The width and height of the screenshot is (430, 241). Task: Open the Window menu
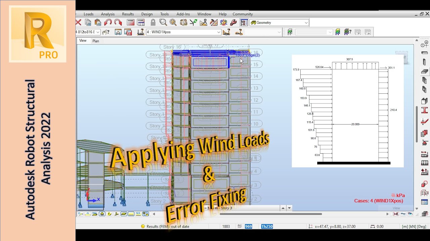tap(204, 14)
